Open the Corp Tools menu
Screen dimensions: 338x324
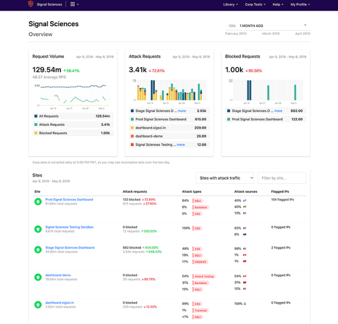[x=255, y=5]
